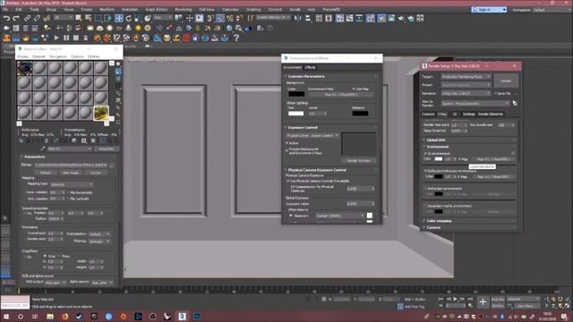Open Firefox from the taskbar
The width and height of the screenshot is (573, 322).
coord(64,317)
